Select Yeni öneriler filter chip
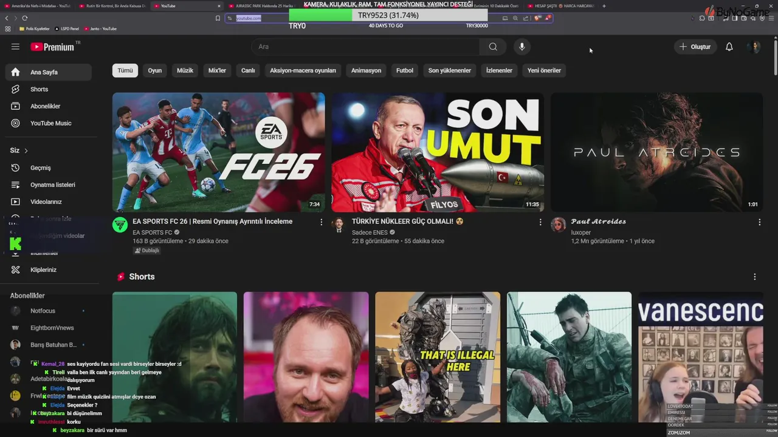The width and height of the screenshot is (778, 437). coord(544,70)
